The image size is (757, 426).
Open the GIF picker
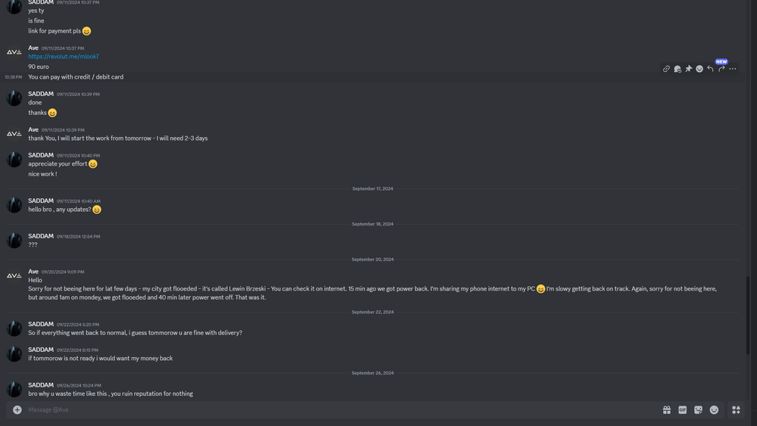click(683, 410)
